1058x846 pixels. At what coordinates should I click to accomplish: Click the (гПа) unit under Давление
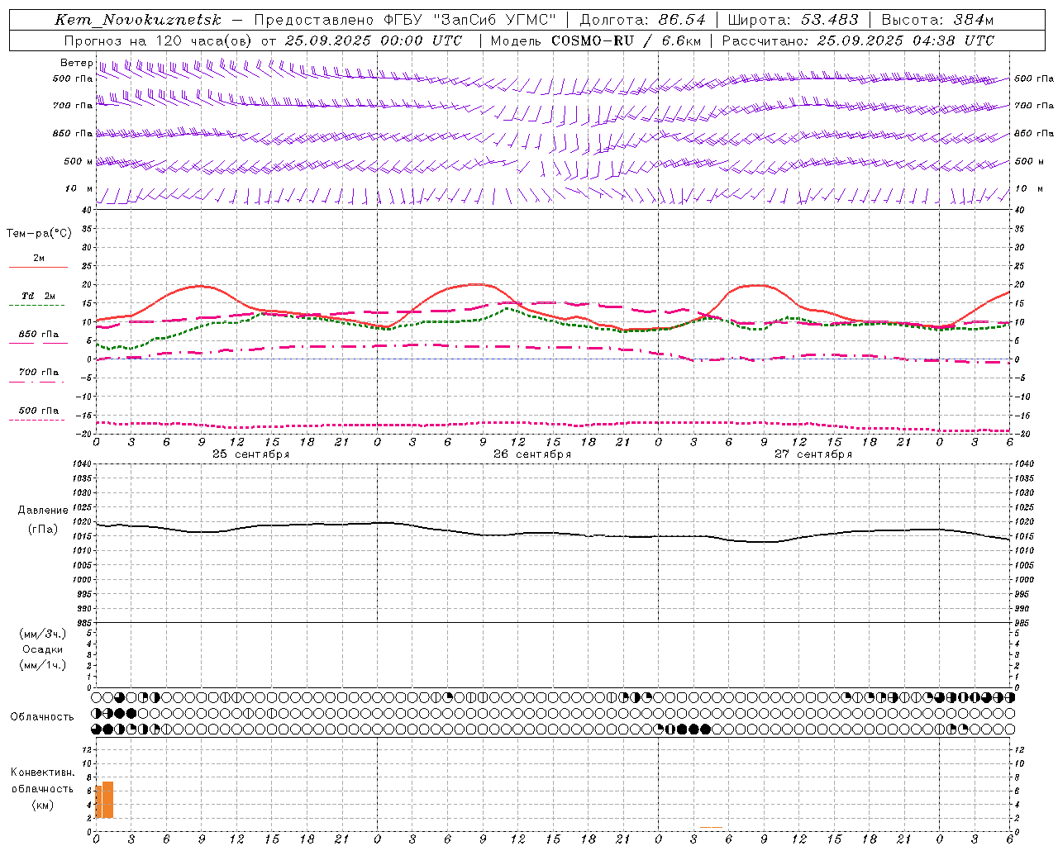click(x=43, y=529)
